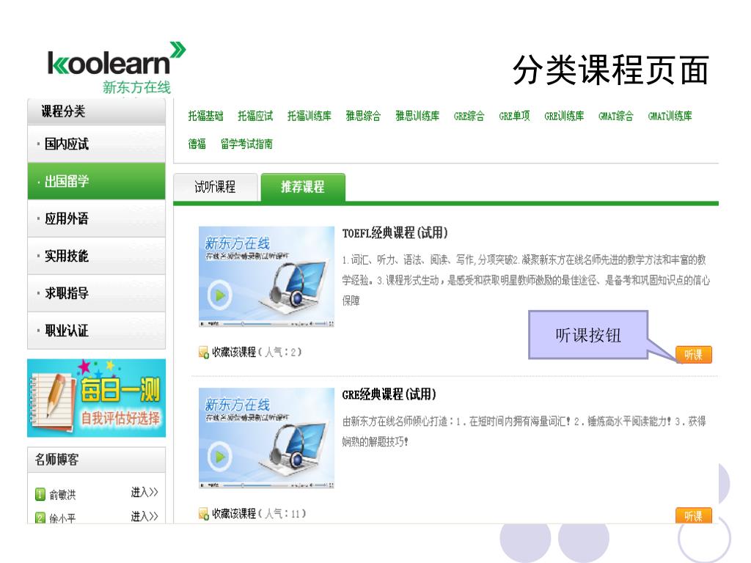
Task: Click the TOEFL经典课程(试用) title
Action: click(395, 233)
